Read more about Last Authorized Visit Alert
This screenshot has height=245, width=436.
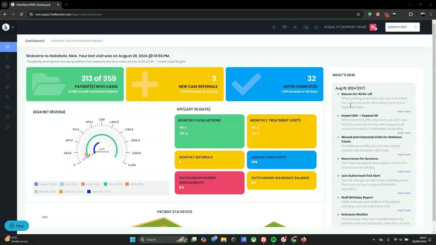(404, 193)
